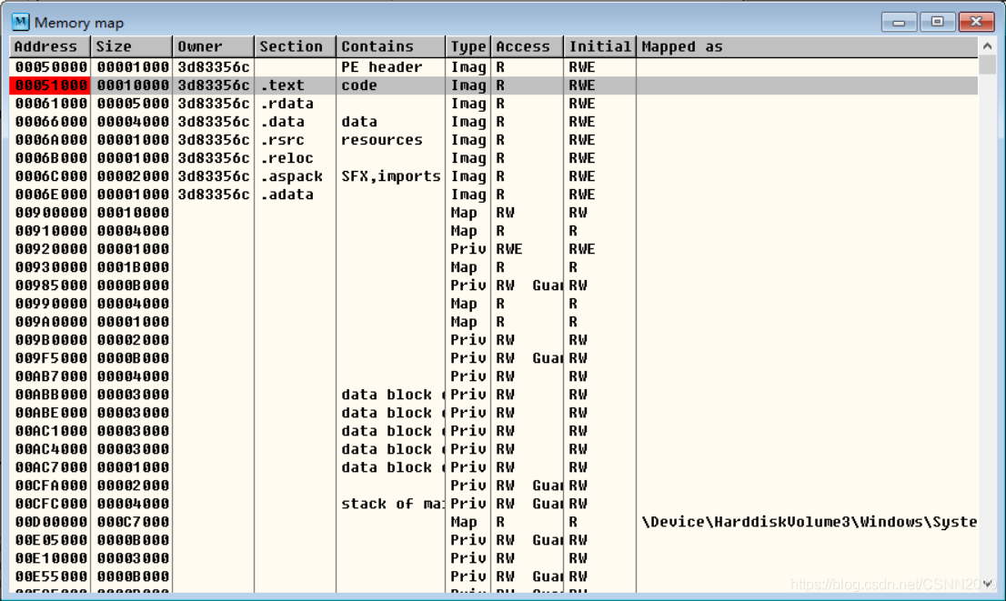The width and height of the screenshot is (1006, 601).
Task: Click the Access column header
Action: pyautogui.click(x=528, y=46)
